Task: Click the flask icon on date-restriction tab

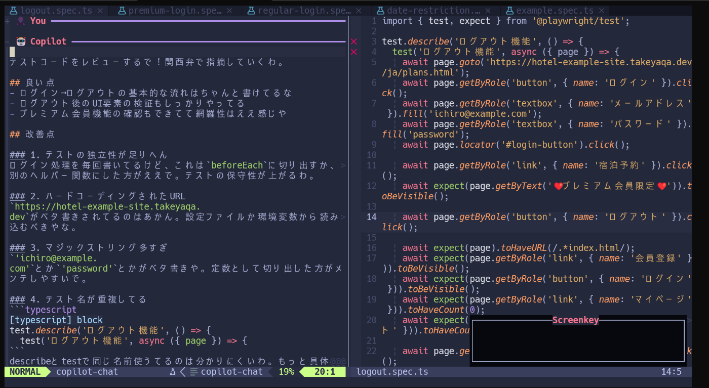Action: 380,10
